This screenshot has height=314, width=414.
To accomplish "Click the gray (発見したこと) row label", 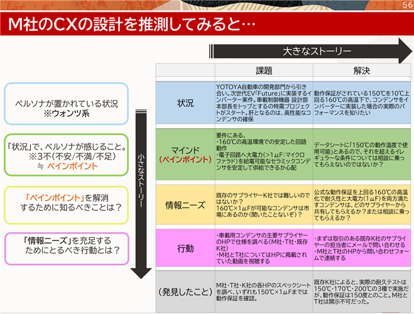I will 185,291.
